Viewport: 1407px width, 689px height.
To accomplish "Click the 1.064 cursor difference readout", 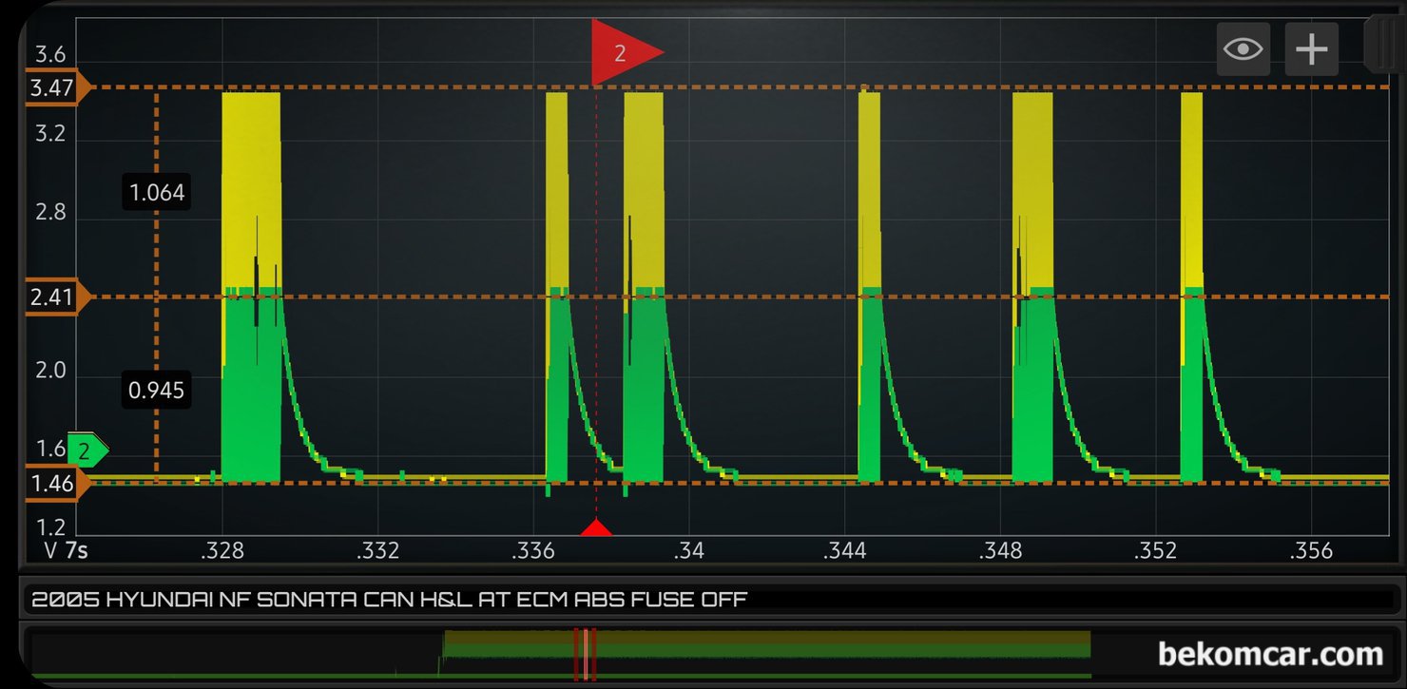I will [x=157, y=193].
